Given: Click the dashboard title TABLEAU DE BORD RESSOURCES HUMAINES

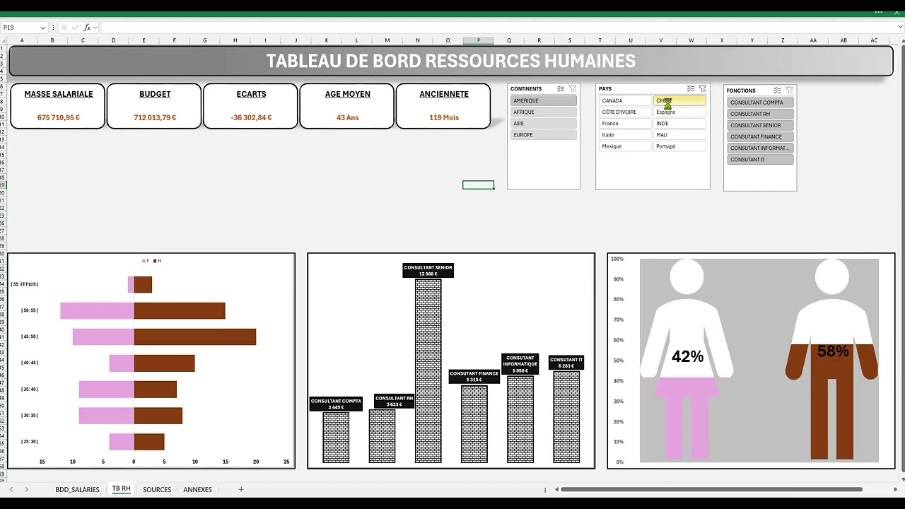Looking at the screenshot, I should (451, 61).
